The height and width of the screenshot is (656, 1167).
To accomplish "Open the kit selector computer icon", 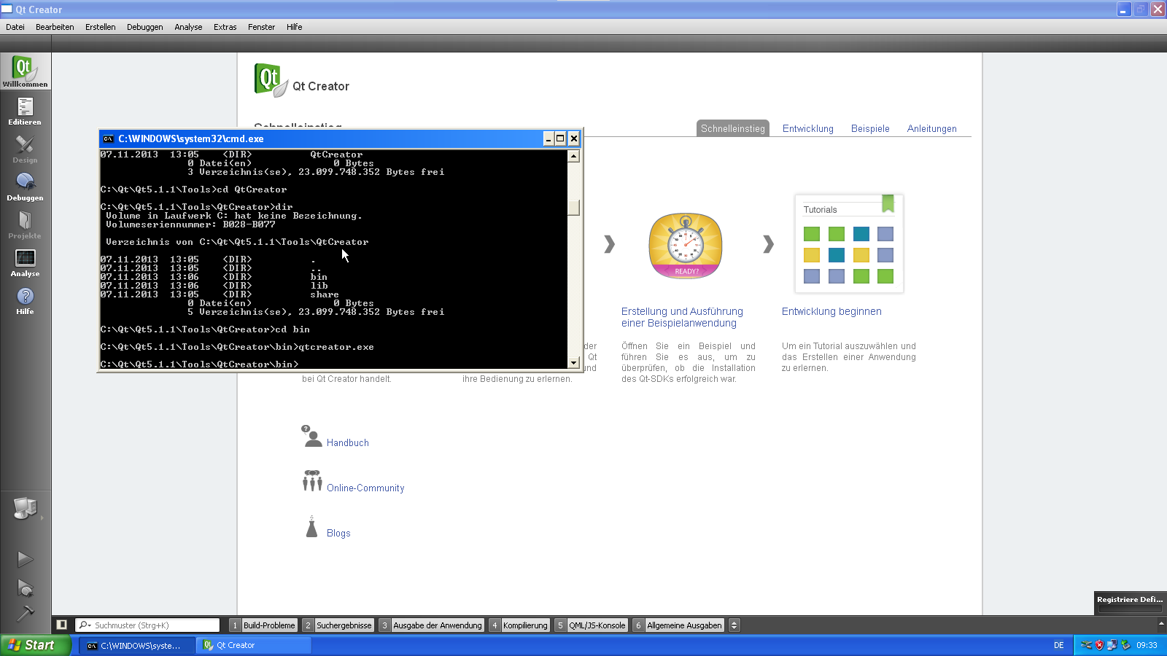I will (25, 508).
